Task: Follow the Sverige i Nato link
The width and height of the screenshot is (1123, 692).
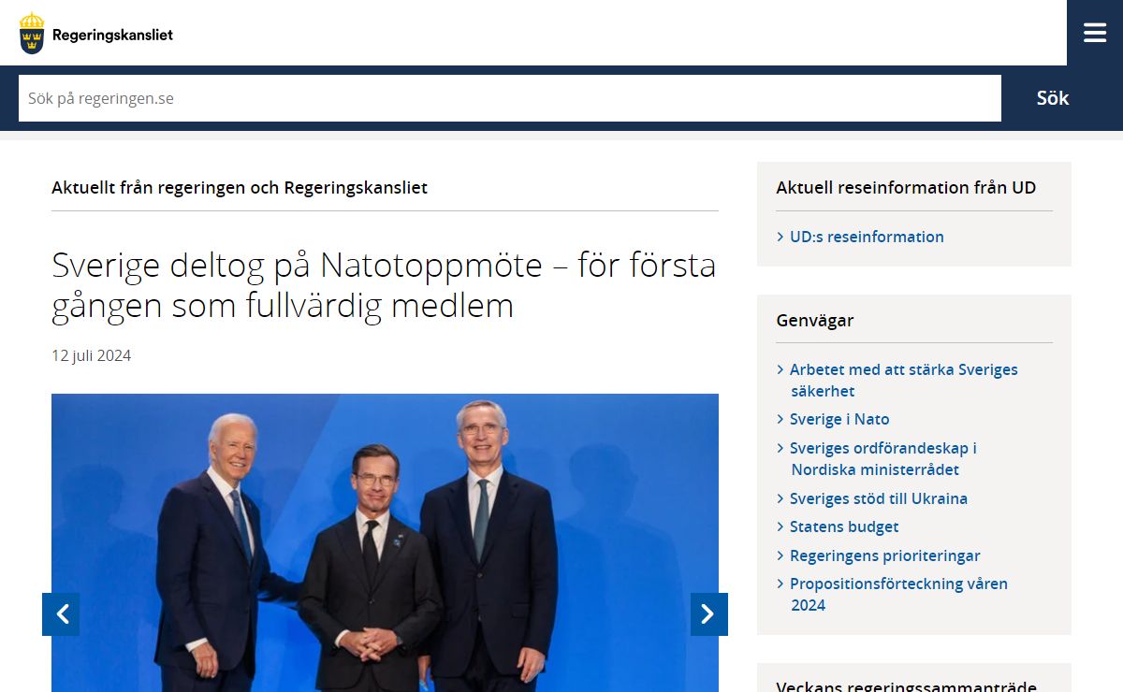Action: (839, 419)
